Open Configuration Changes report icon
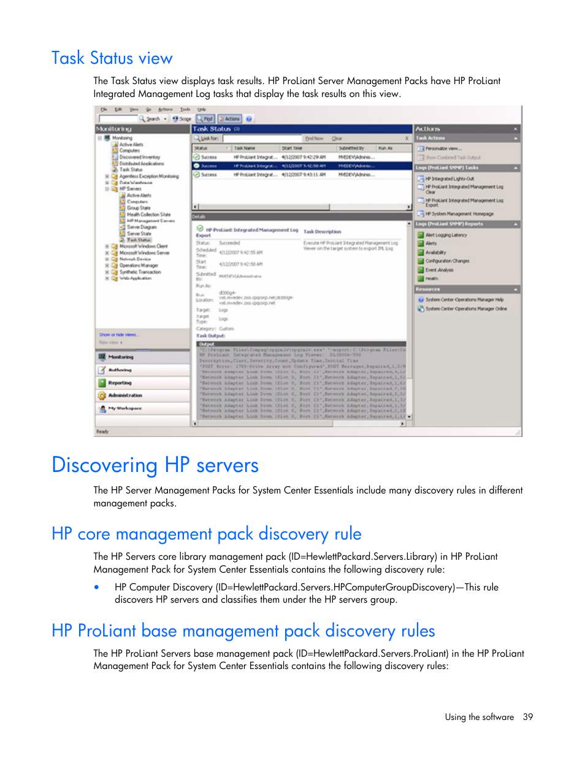585x758 pixels. pyautogui.click(x=421, y=261)
